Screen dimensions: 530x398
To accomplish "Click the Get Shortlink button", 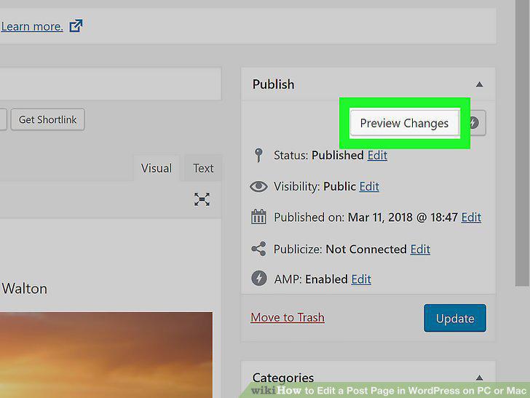I will click(47, 119).
